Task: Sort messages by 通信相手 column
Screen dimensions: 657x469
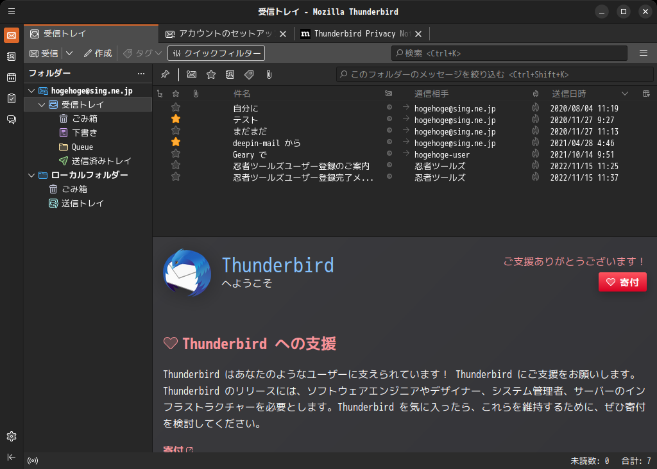Action: tap(432, 94)
